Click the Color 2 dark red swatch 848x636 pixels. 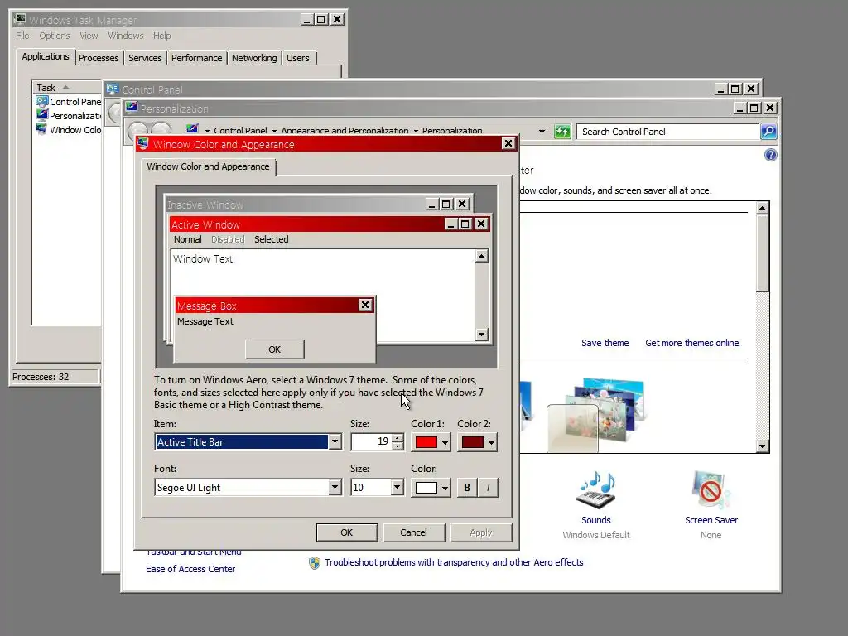473,442
